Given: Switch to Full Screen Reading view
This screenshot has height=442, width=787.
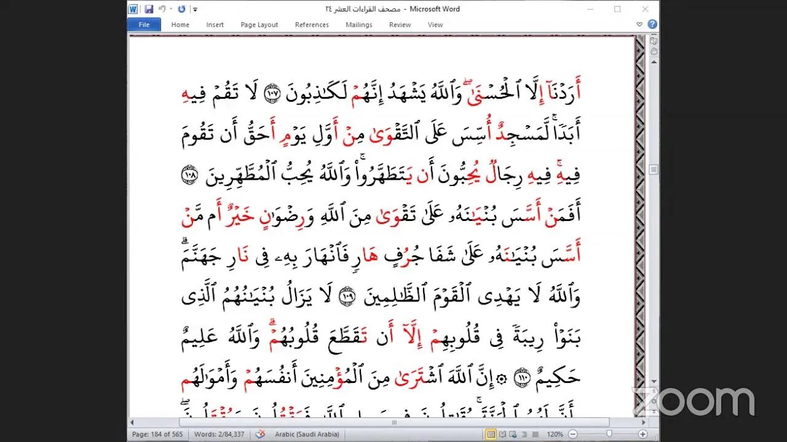Looking at the screenshot, I should point(503,435).
